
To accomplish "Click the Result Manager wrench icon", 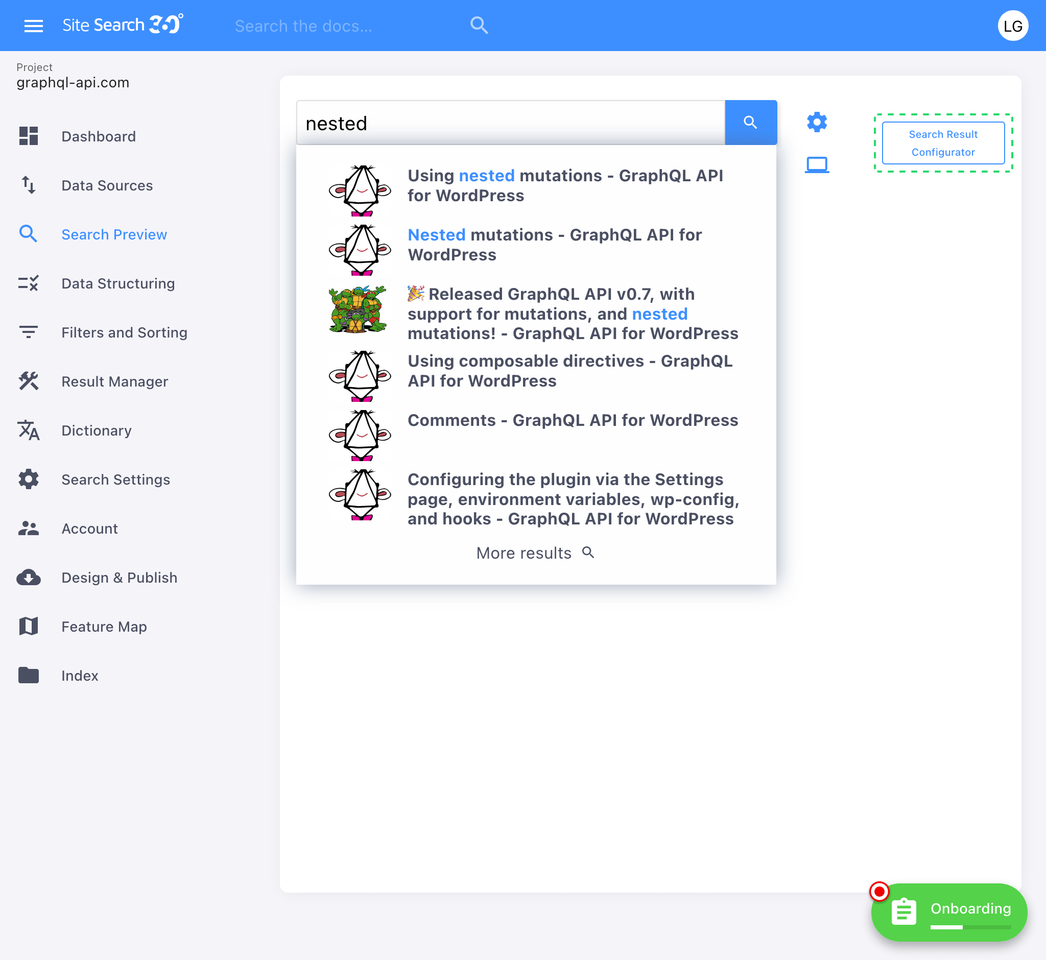I will point(29,381).
